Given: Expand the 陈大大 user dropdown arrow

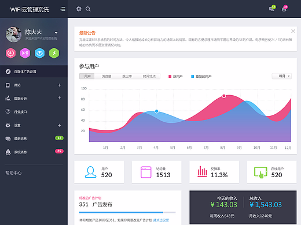Looking at the screenshot, I should (56, 32).
